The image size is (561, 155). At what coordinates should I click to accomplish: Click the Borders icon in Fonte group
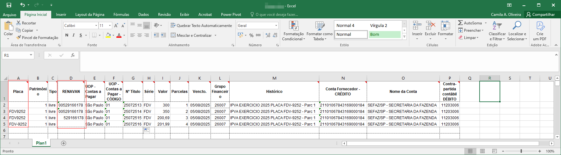94,35
